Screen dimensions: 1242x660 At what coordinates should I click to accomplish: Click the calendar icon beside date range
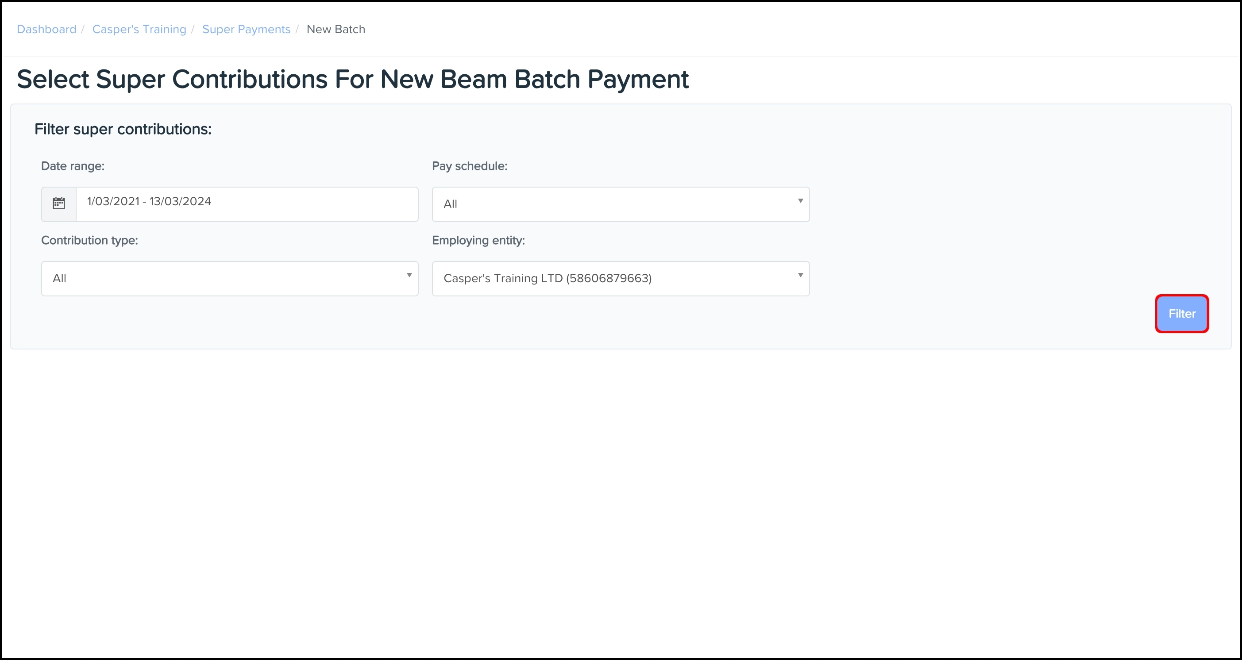click(x=59, y=204)
